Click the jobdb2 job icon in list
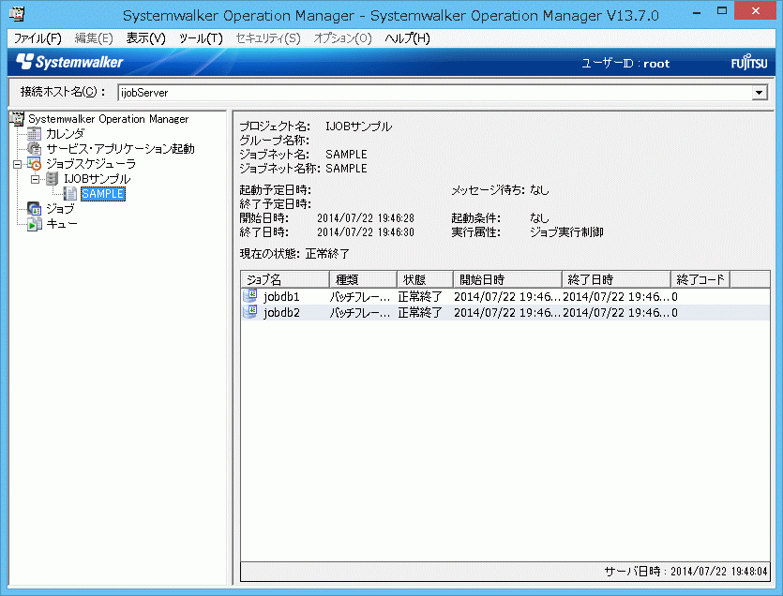This screenshot has width=783, height=596. coord(250,312)
